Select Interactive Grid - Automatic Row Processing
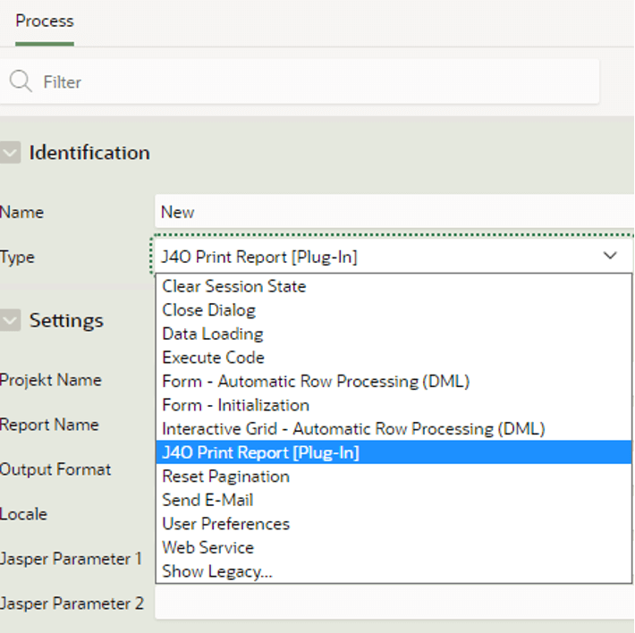The width and height of the screenshot is (635, 633). (394, 429)
